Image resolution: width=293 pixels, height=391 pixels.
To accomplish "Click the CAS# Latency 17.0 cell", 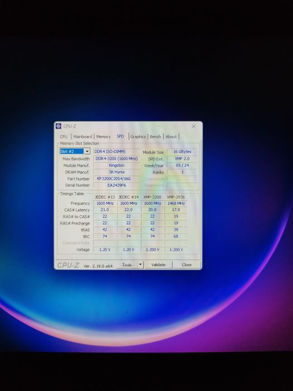I will tap(176, 210).
